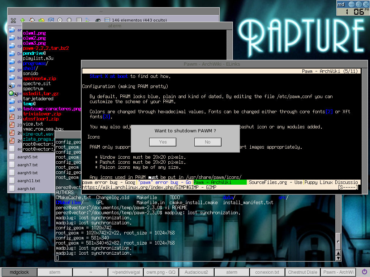
Task: Click the aargh.txt file name
Action: 26,189
